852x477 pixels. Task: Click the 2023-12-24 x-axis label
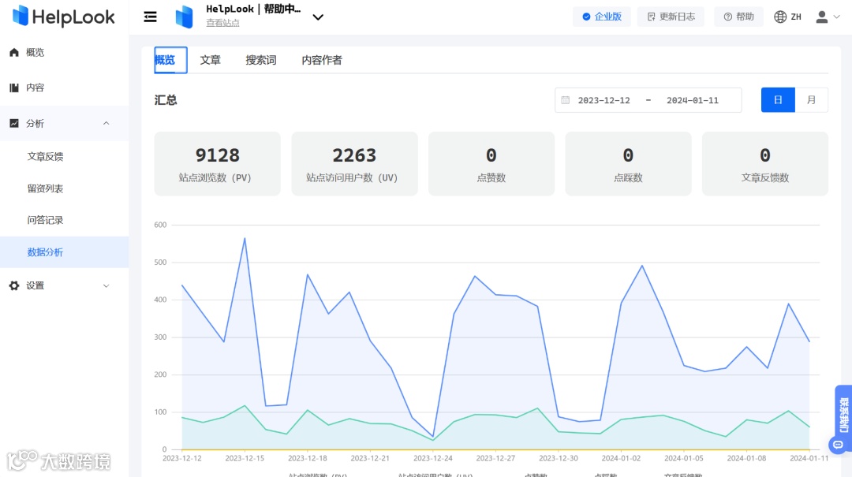[x=432, y=458]
